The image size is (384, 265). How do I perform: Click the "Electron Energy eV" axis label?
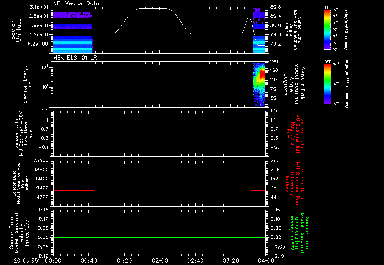27,84
